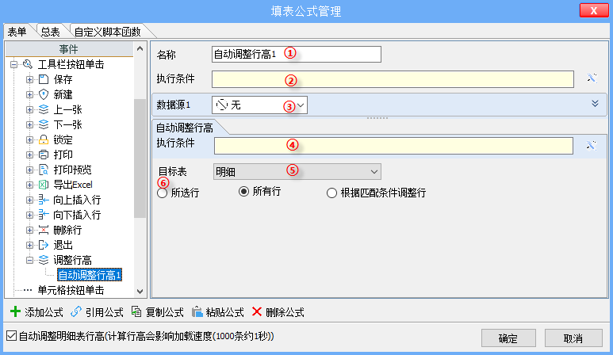This screenshot has width=613, height=355.
Task: Click the 引用公式 link icon
Action: click(76, 311)
